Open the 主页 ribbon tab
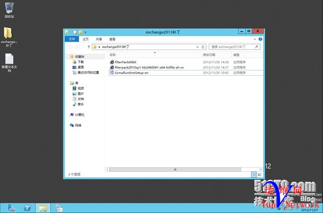This screenshot has height=213, width=323. (85, 39)
